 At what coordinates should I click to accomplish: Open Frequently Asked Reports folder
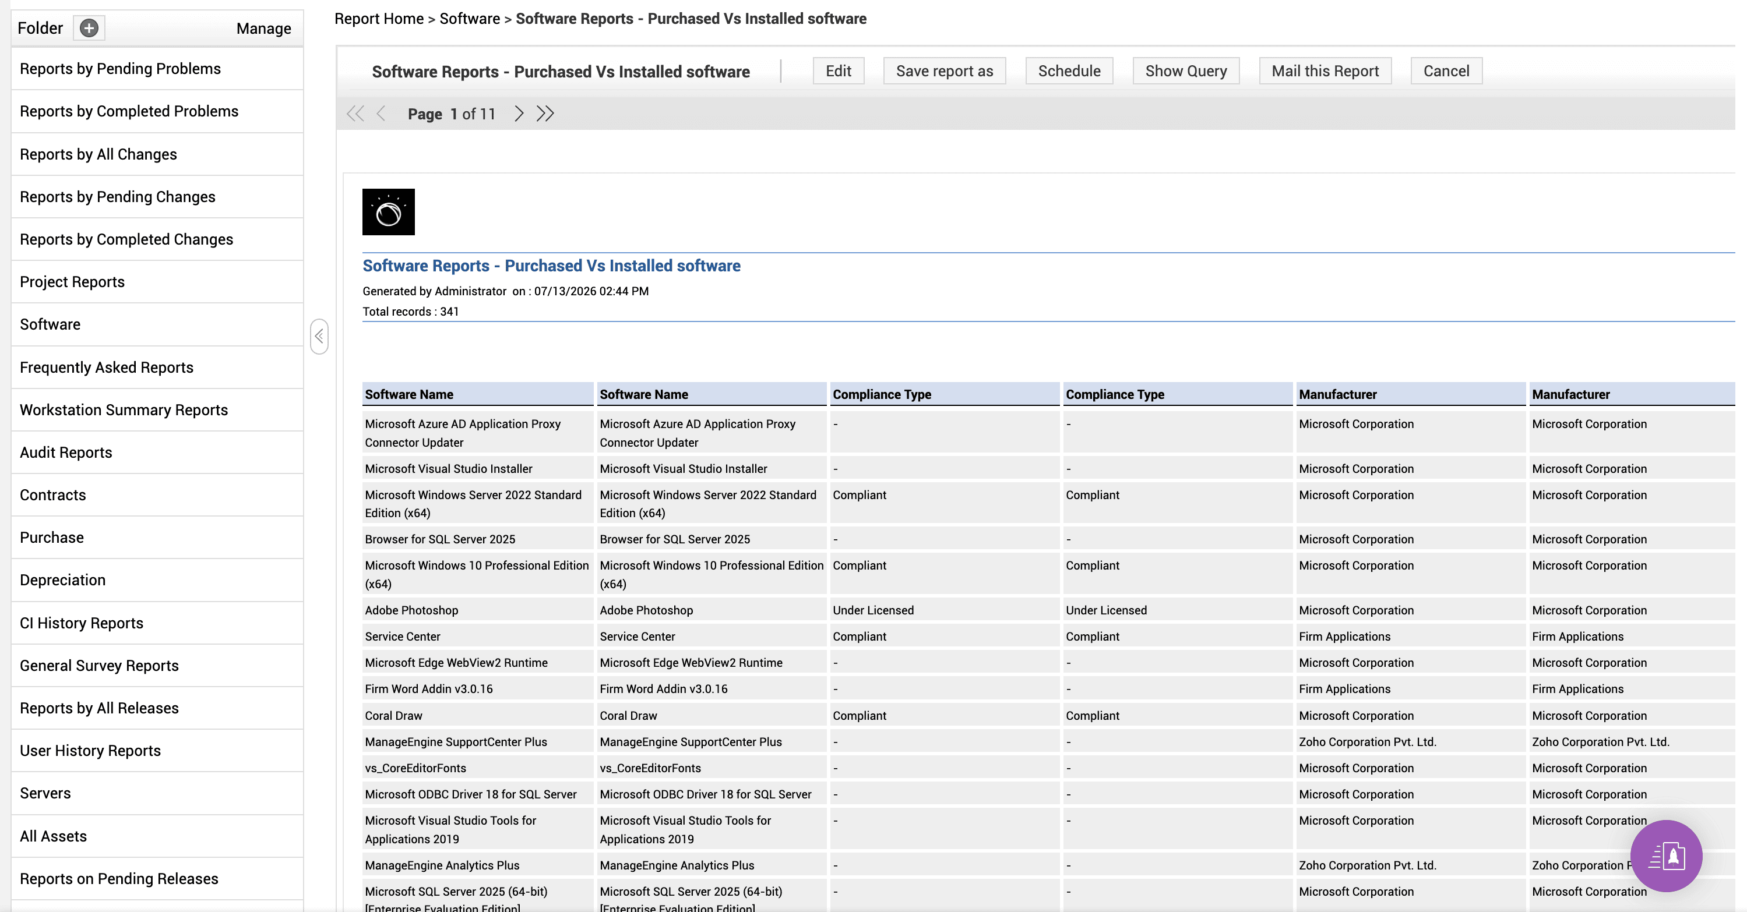click(157, 367)
